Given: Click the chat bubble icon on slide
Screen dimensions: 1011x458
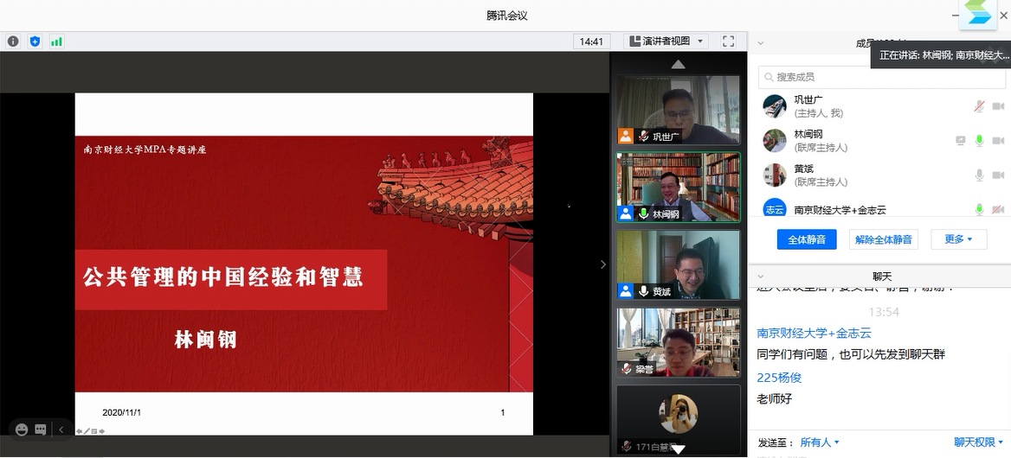Looking at the screenshot, I should (41, 429).
